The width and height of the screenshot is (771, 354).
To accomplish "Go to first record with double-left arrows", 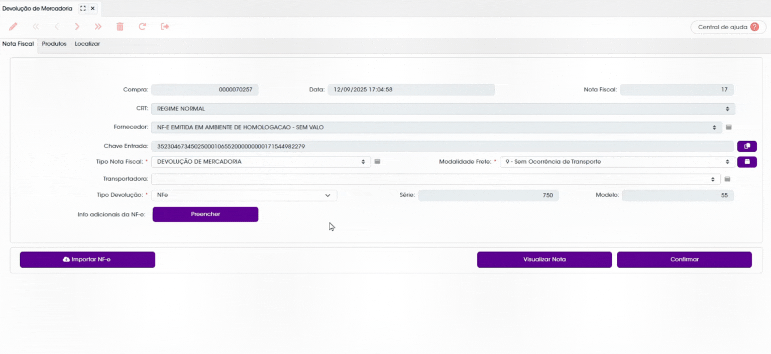I will pos(36,27).
